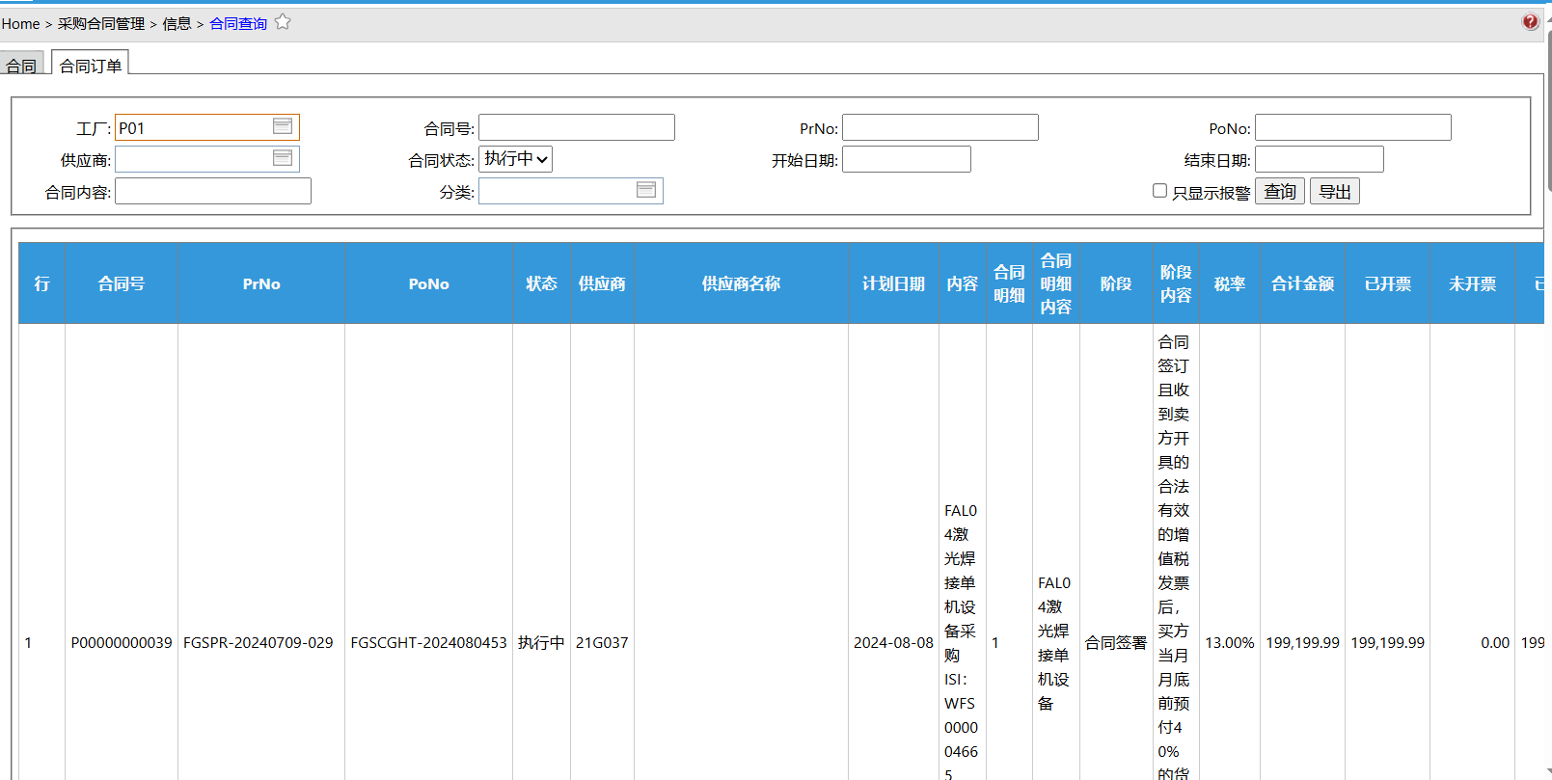1552x780 pixels.
Task: Select the 合同订单 tab
Action: pyautogui.click(x=91, y=64)
